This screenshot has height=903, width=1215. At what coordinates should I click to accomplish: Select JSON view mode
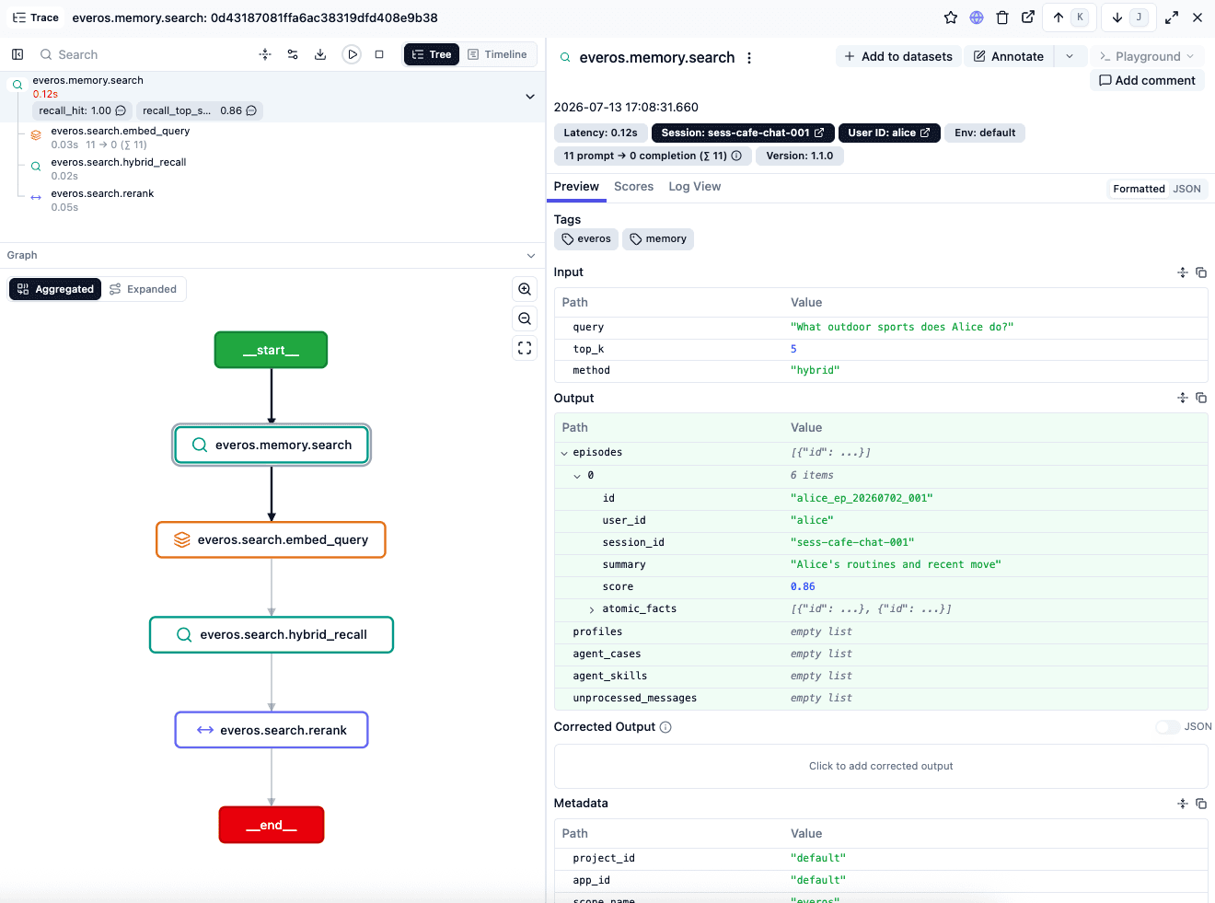pyautogui.click(x=1186, y=189)
